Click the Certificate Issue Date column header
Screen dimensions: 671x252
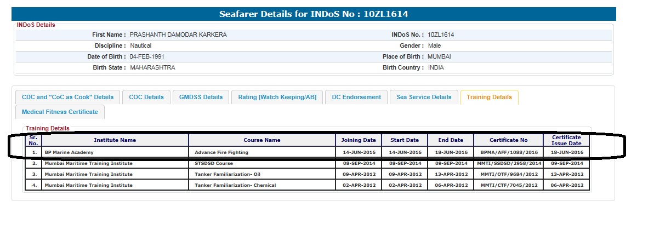point(566,140)
